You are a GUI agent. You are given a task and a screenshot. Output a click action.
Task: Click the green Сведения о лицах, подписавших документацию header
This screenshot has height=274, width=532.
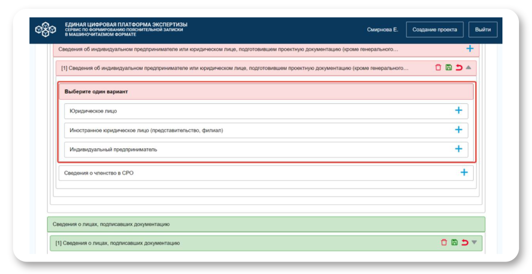[x=266, y=224]
